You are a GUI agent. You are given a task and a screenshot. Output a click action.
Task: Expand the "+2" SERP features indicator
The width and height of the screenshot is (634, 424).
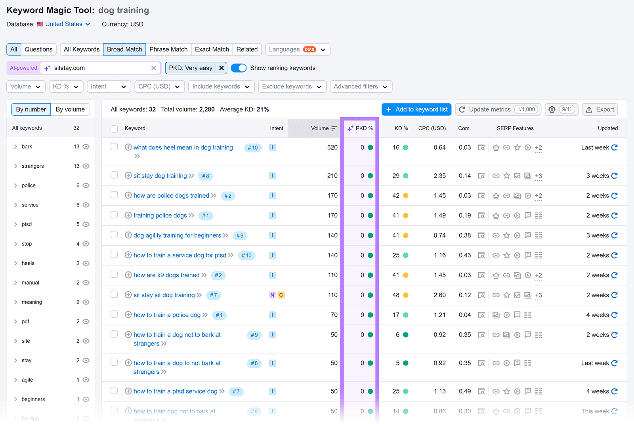[x=538, y=147]
